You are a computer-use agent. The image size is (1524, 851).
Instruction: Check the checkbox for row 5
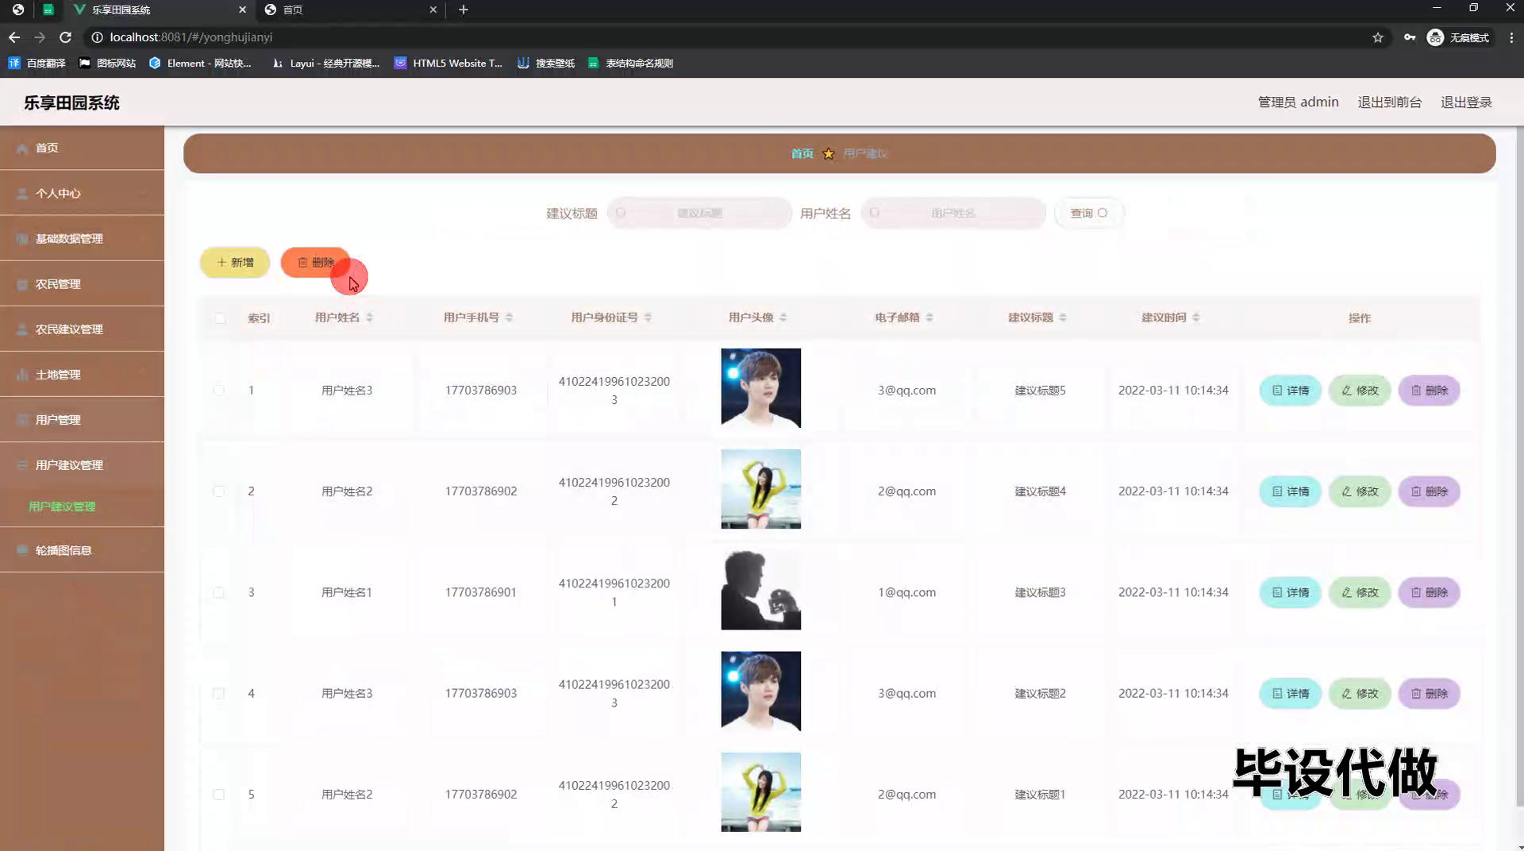[218, 794]
